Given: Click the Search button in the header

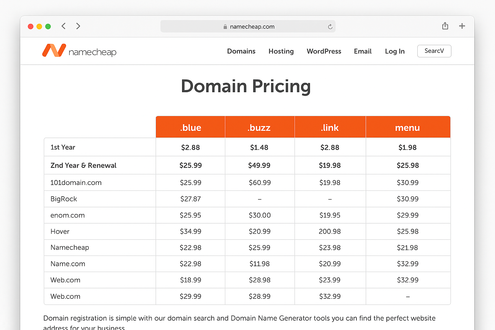Looking at the screenshot, I should click(x=434, y=51).
